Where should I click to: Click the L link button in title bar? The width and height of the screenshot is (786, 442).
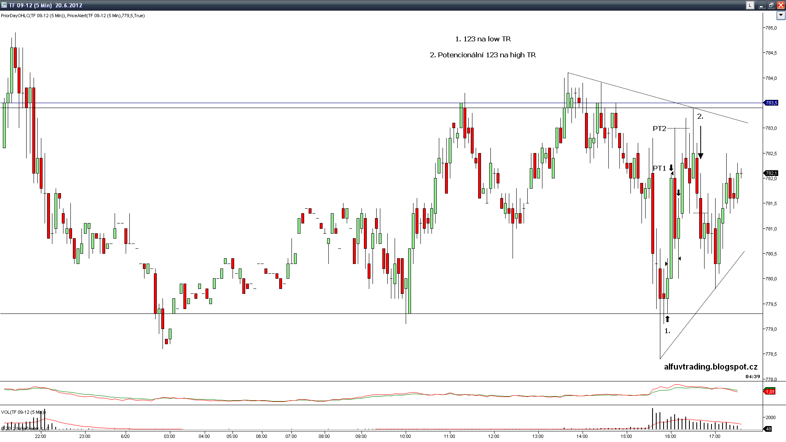click(x=750, y=5)
